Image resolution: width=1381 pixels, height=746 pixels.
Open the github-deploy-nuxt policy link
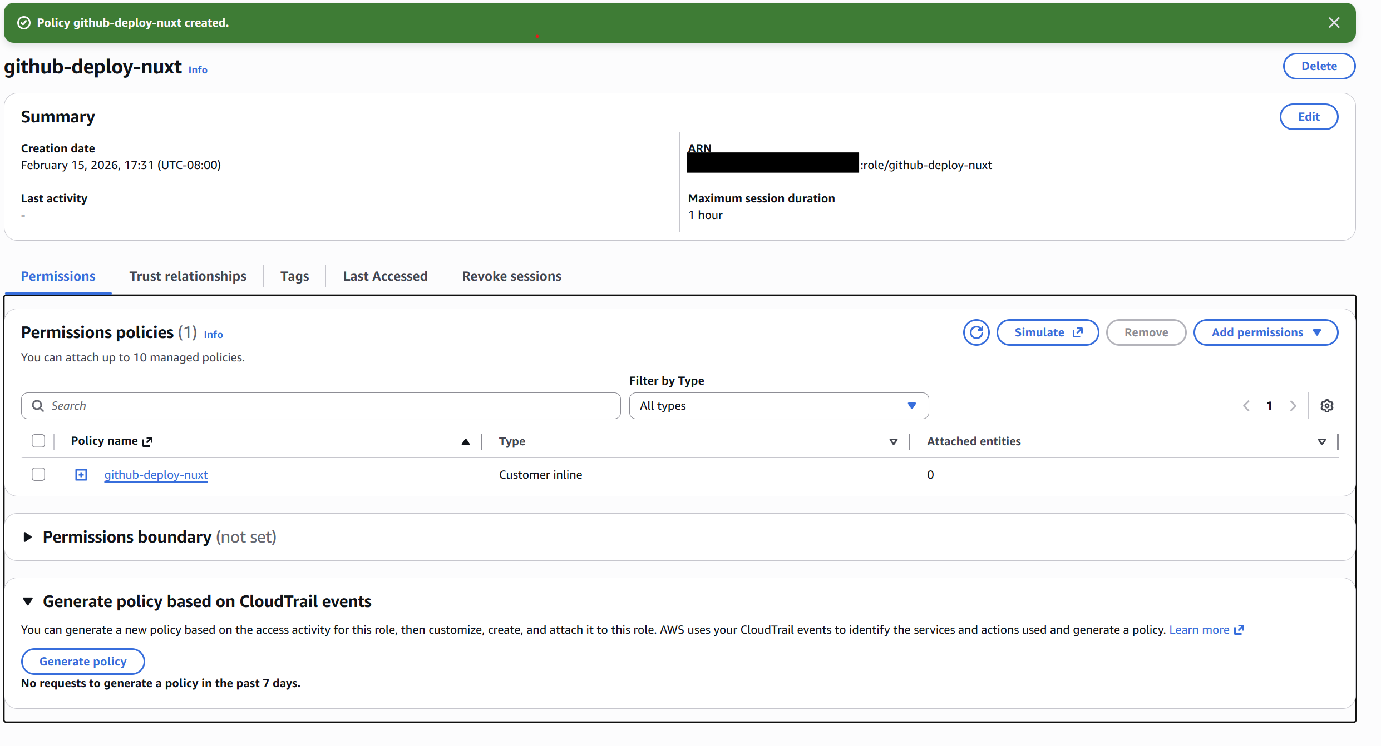click(x=156, y=475)
